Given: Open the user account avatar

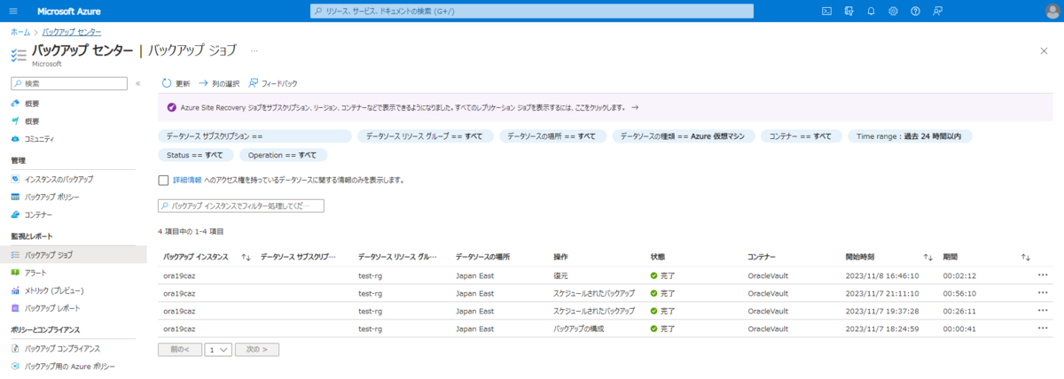Looking at the screenshot, I should coord(1052,12).
